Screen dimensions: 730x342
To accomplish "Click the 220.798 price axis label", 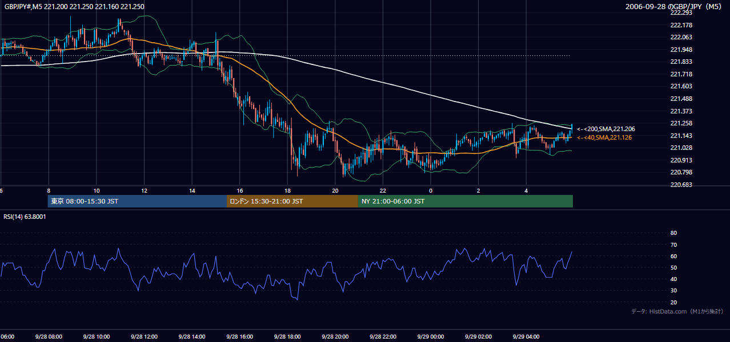I will pos(681,172).
